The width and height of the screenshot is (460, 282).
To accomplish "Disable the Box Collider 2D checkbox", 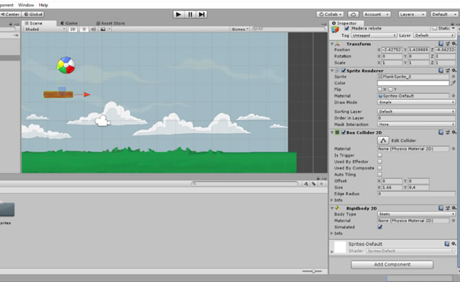I will [x=343, y=132].
